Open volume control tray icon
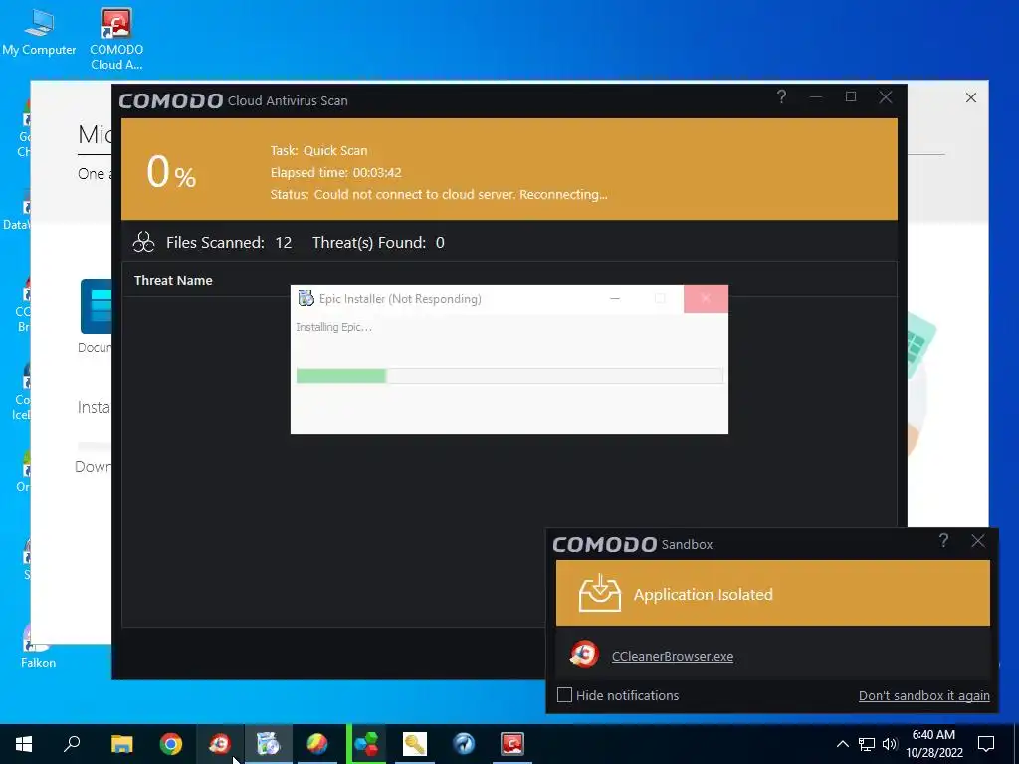1019x764 pixels. pyautogui.click(x=890, y=744)
